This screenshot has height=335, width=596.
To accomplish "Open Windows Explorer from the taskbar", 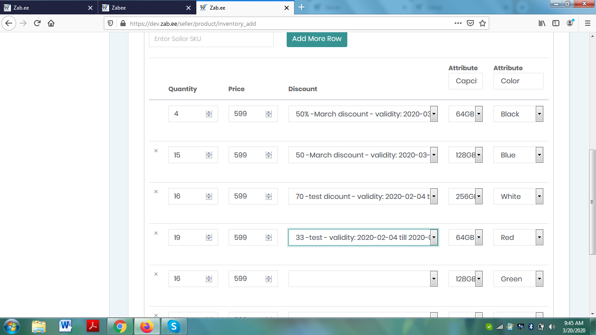I will pyautogui.click(x=39, y=326).
